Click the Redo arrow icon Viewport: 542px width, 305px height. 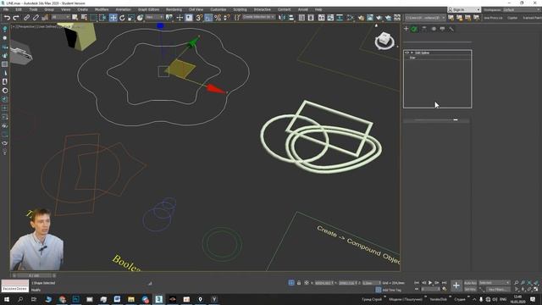click(16, 17)
